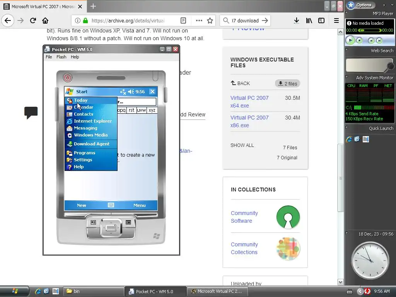
Task: Collapse the Web Search sidebar panel
Action: coord(347,50)
